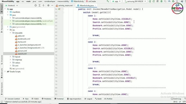Click the Apply Code Changes icon

[x=158, y=1]
